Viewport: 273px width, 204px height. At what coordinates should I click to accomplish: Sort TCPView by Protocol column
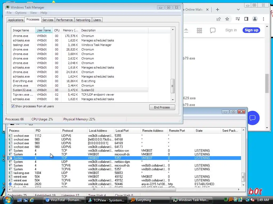[x=74, y=131]
